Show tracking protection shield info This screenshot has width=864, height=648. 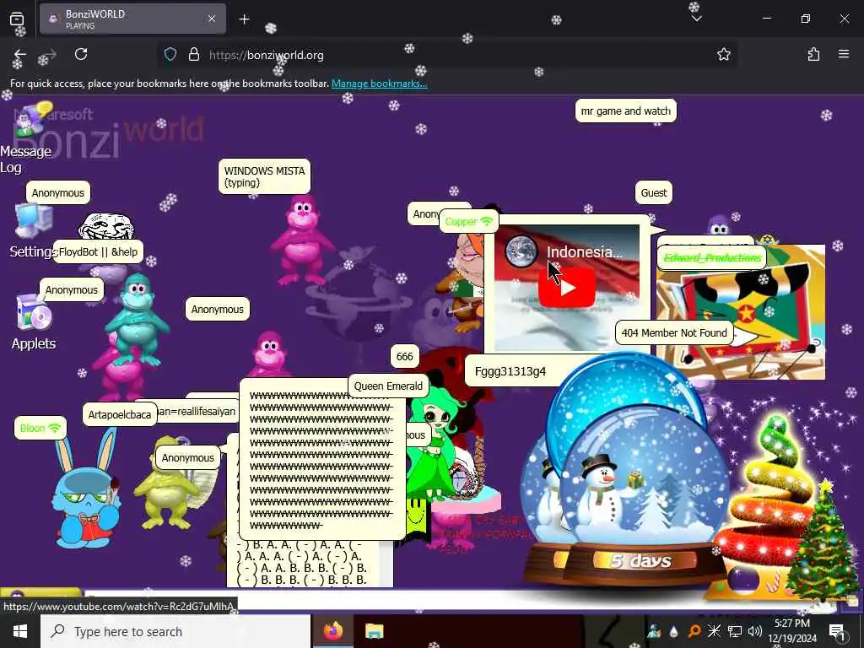[170, 54]
